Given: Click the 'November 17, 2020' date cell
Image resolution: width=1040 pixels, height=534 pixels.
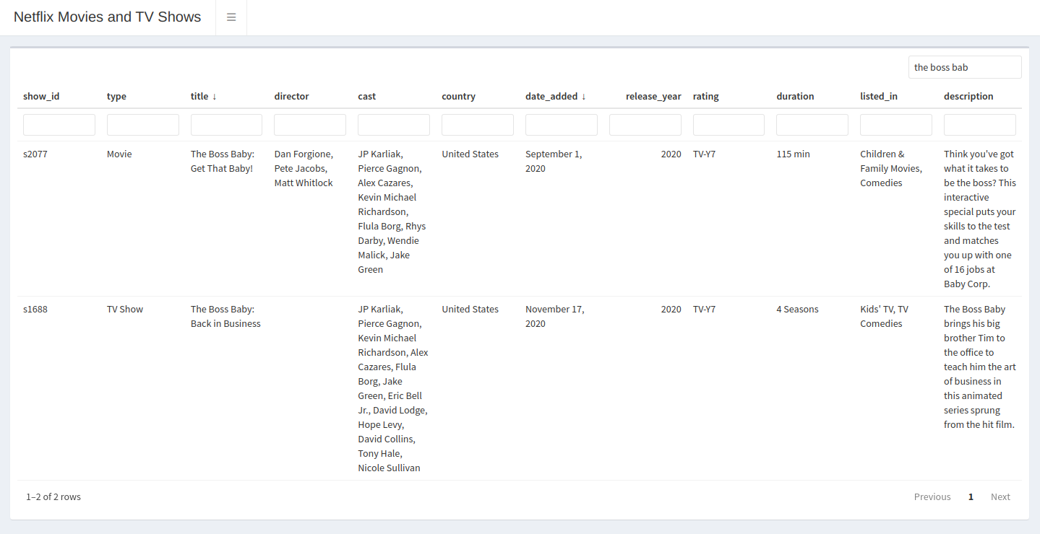Looking at the screenshot, I should 555,316.
